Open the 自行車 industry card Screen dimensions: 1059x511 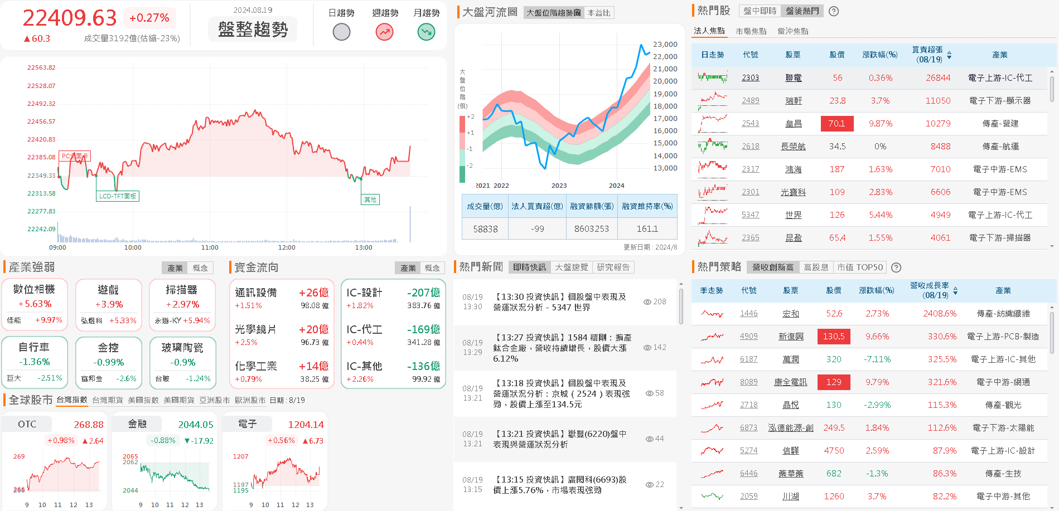(x=35, y=363)
